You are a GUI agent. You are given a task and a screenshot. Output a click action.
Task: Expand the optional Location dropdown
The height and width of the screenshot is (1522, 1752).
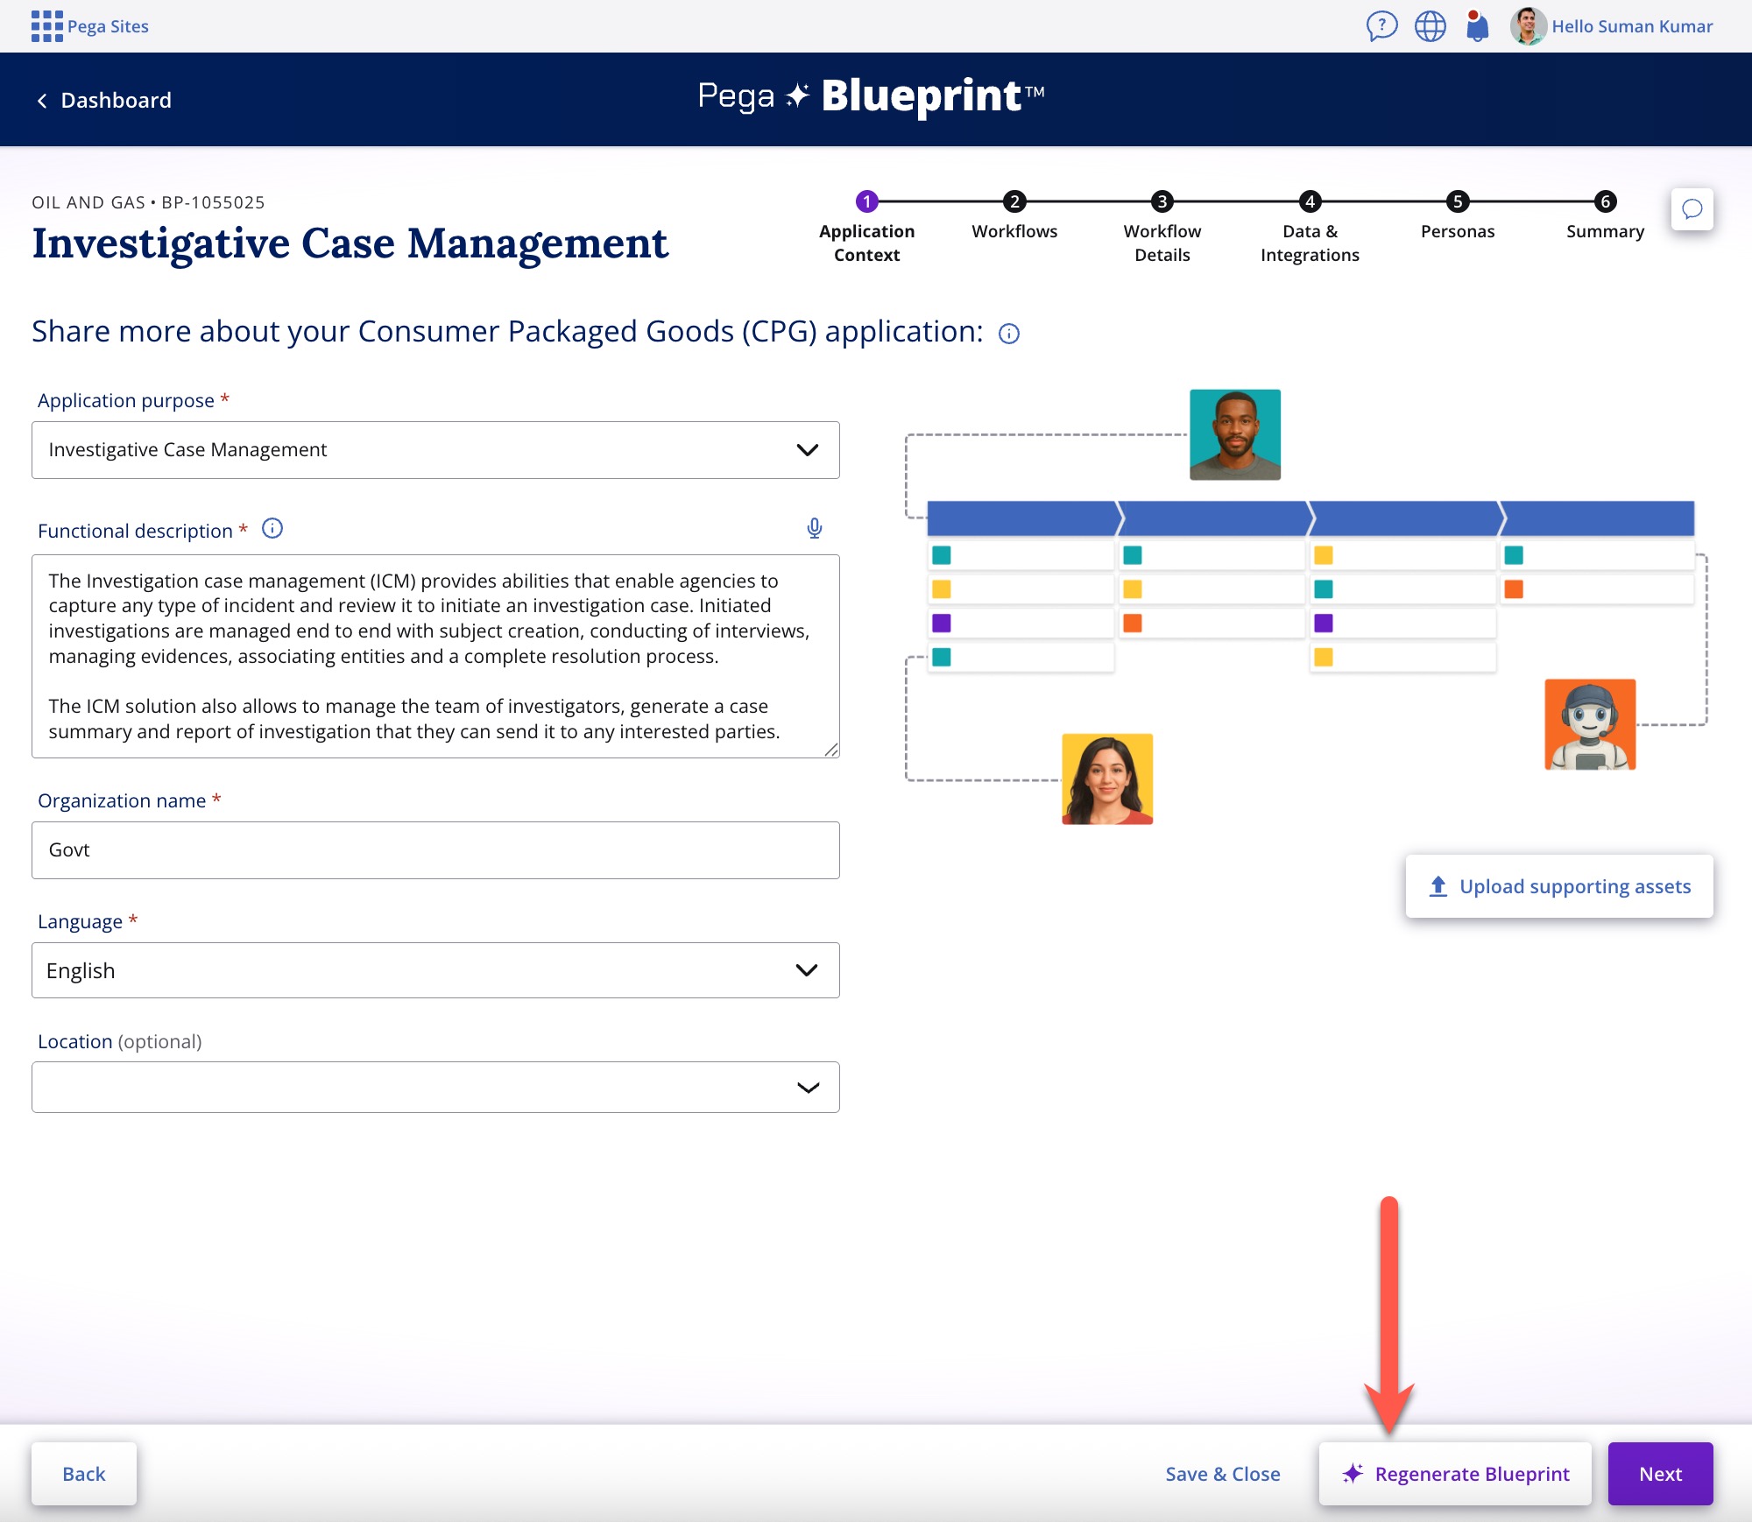point(806,1087)
